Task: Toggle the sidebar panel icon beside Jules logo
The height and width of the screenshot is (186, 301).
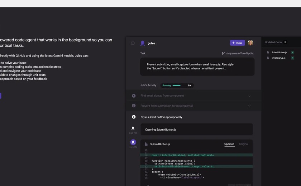Action: point(133,43)
